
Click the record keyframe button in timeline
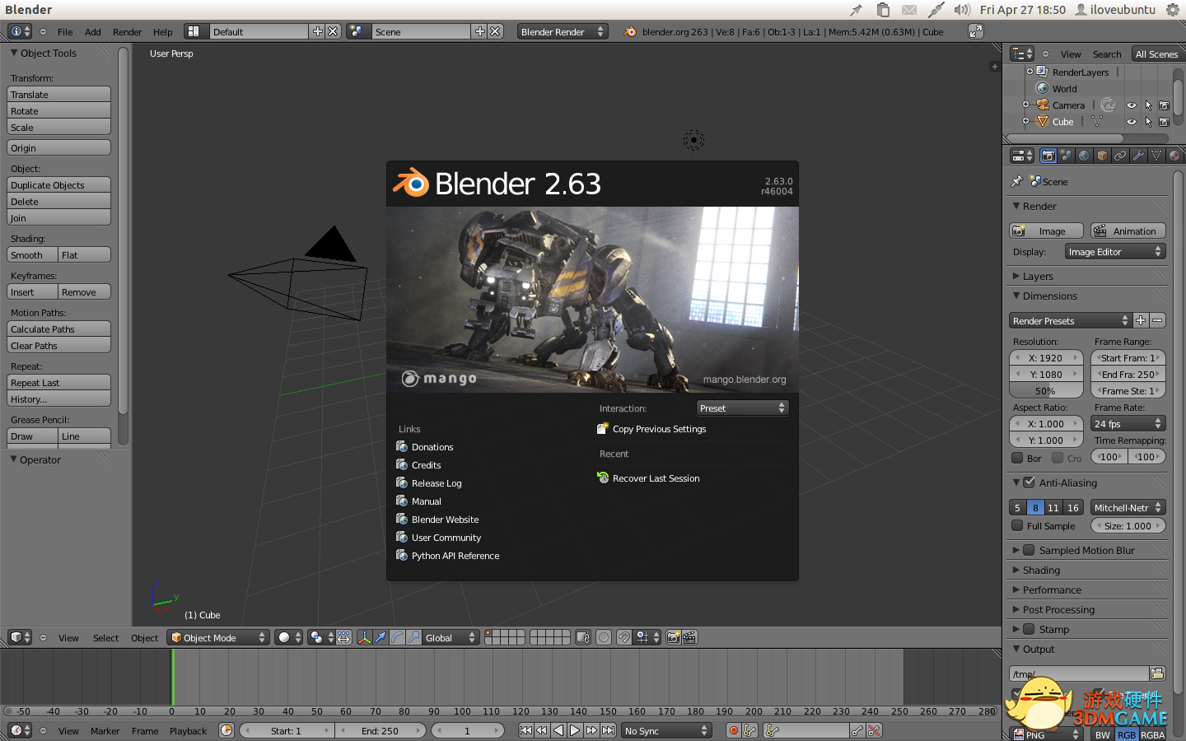733,730
